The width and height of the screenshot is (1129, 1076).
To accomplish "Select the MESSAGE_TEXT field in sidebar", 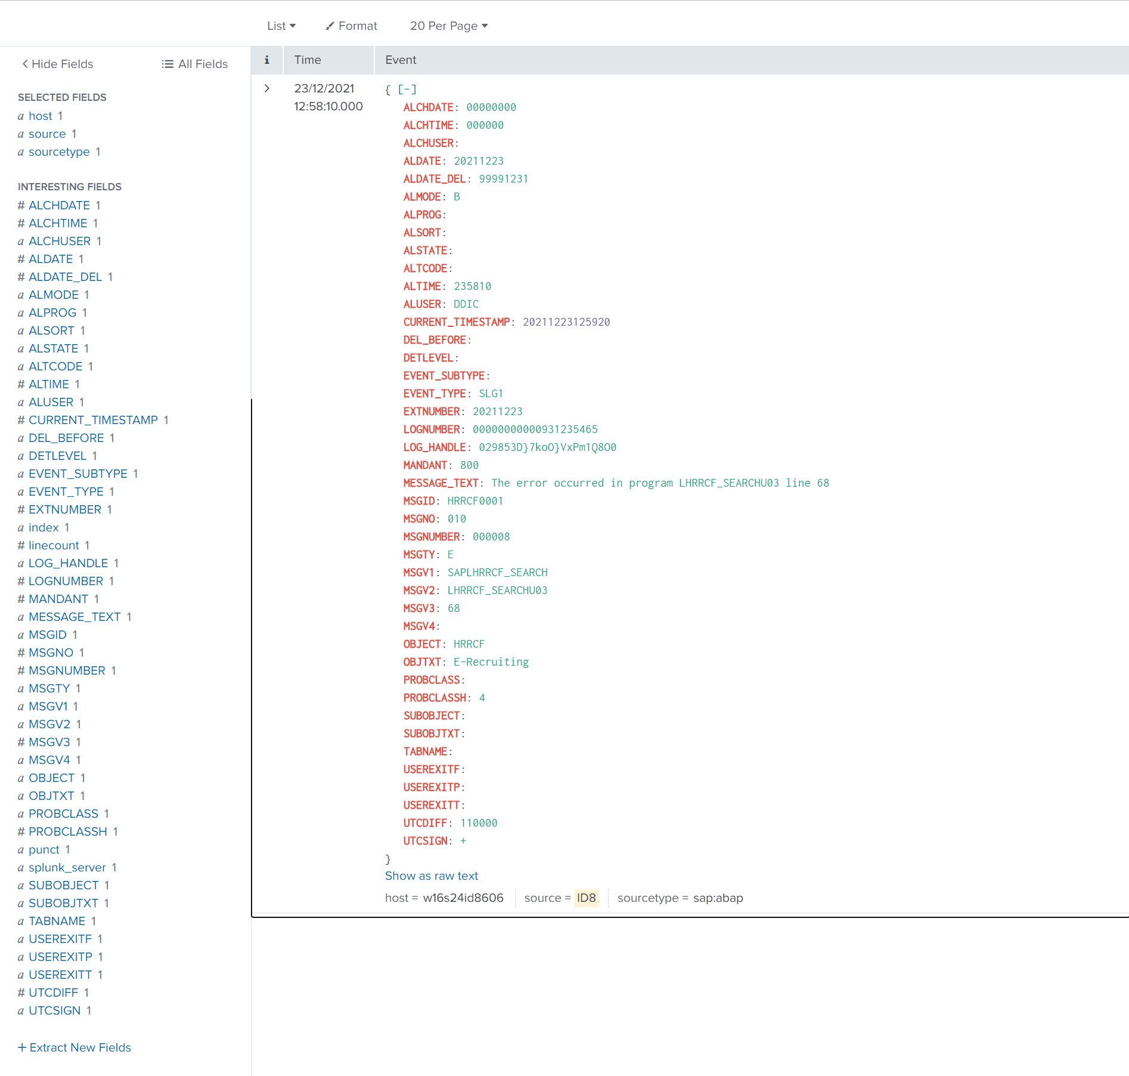I will click(x=75, y=617).
